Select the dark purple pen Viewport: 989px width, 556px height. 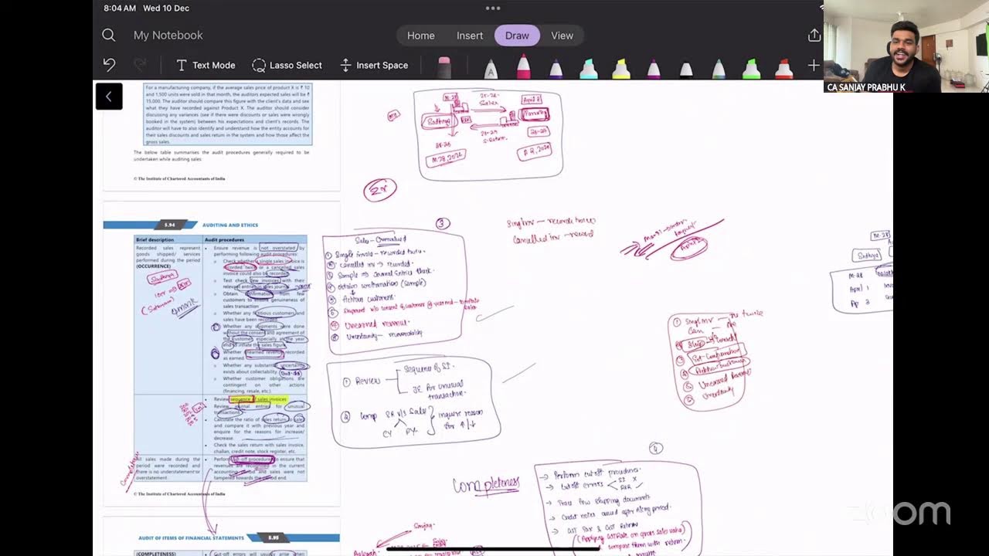click(x=556, y=68)
